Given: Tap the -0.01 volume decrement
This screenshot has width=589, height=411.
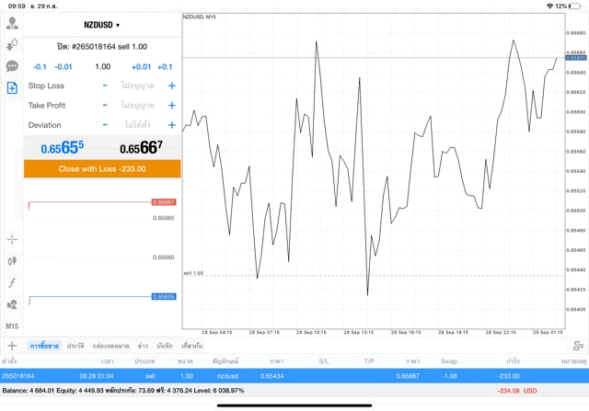Looking at the screenshot, I should pos(64,66).
